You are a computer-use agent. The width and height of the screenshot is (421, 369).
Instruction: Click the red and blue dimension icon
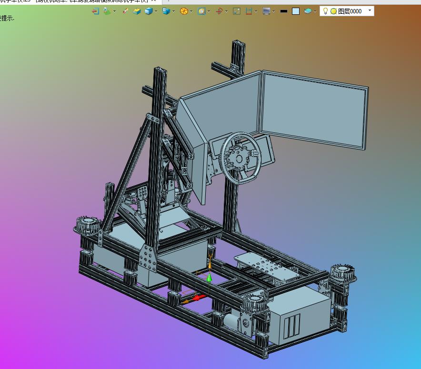(x=249, y=11)
